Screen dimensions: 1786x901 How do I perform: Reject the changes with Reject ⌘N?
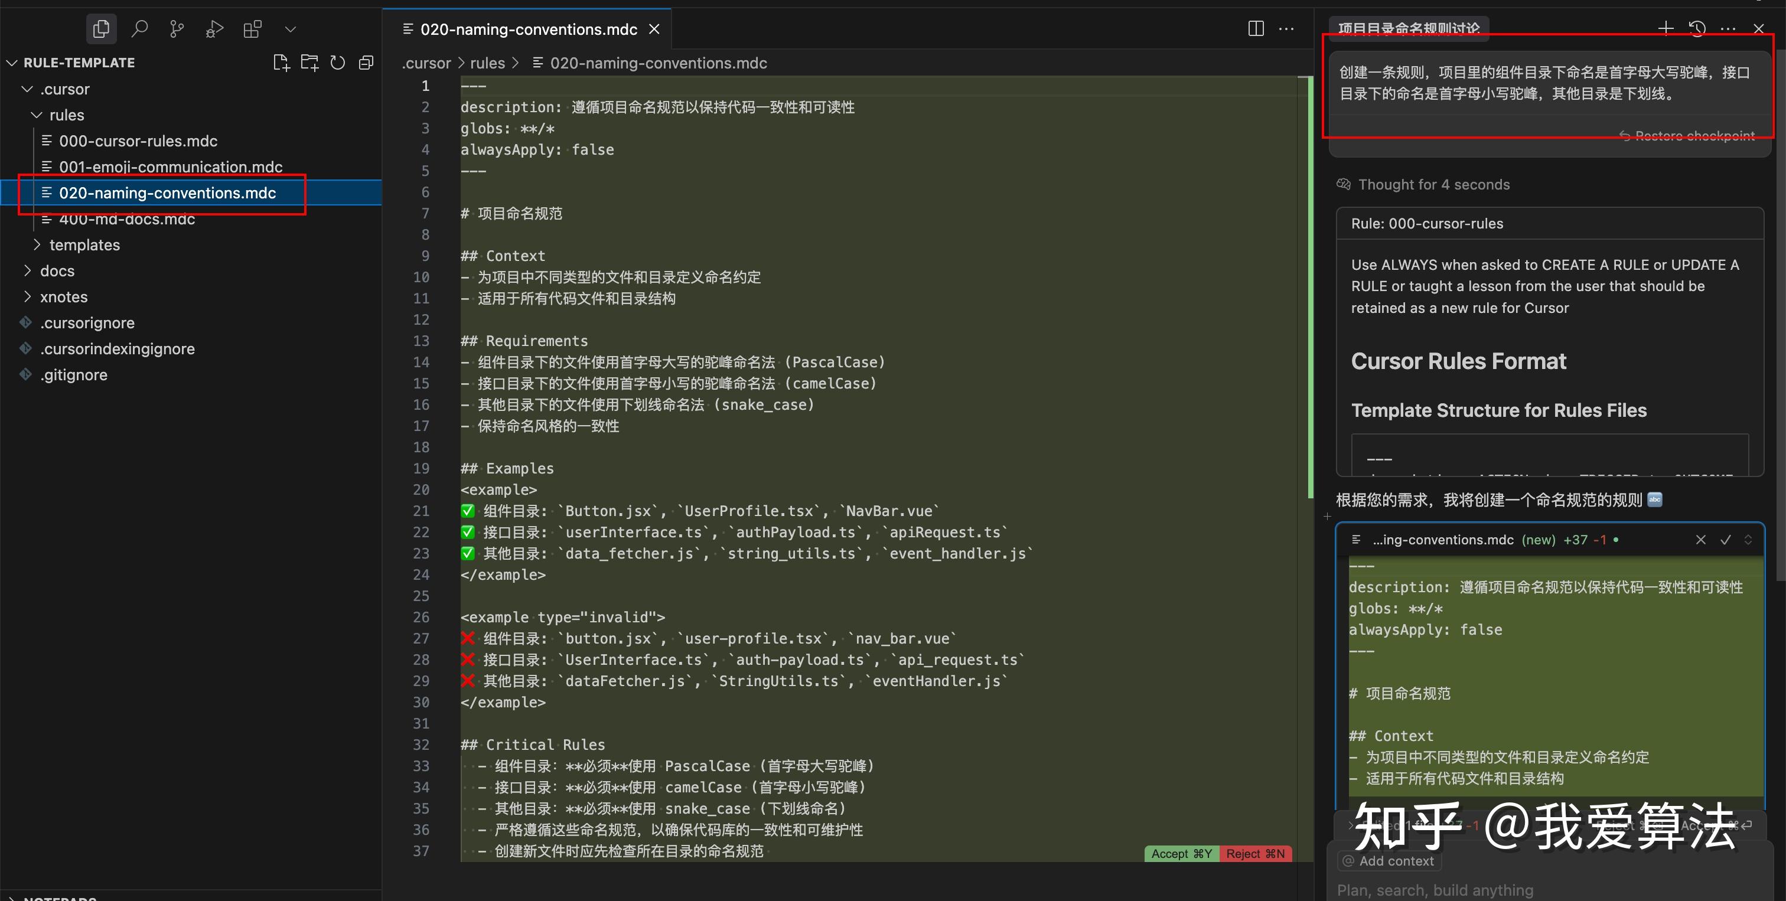[1255, 853]
